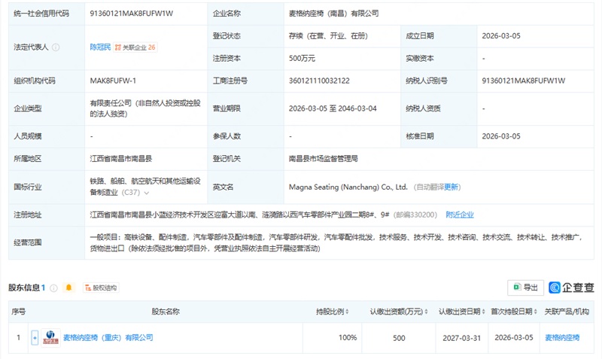Click the bell alert icon beside 股东信息
The width and height of the screenshot is (602, 359).
pyautogui.click(x=68, y=288)
